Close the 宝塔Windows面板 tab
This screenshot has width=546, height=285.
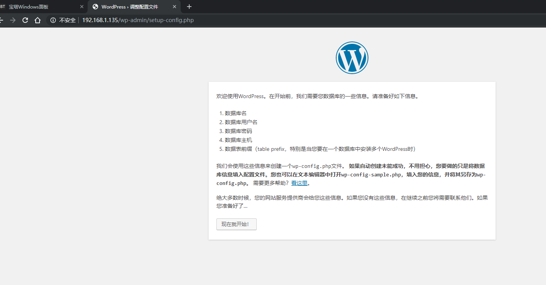tap(81, 7)
